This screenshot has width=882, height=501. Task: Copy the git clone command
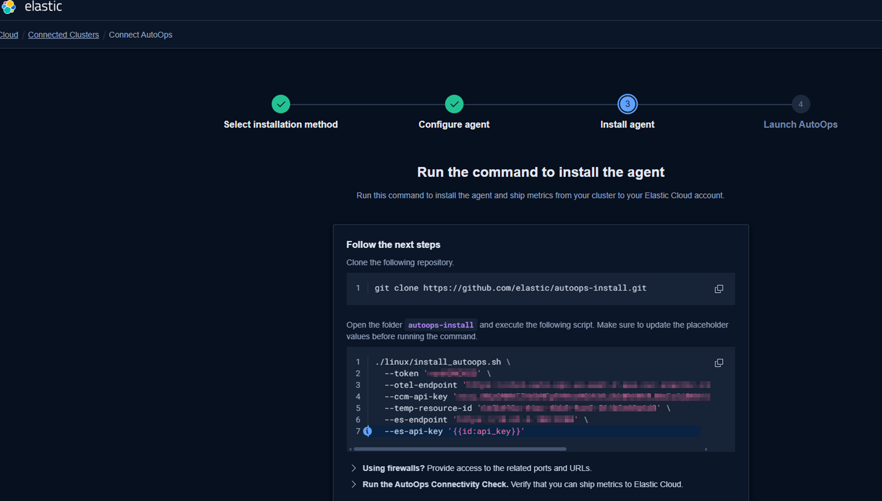click(719, 289)
